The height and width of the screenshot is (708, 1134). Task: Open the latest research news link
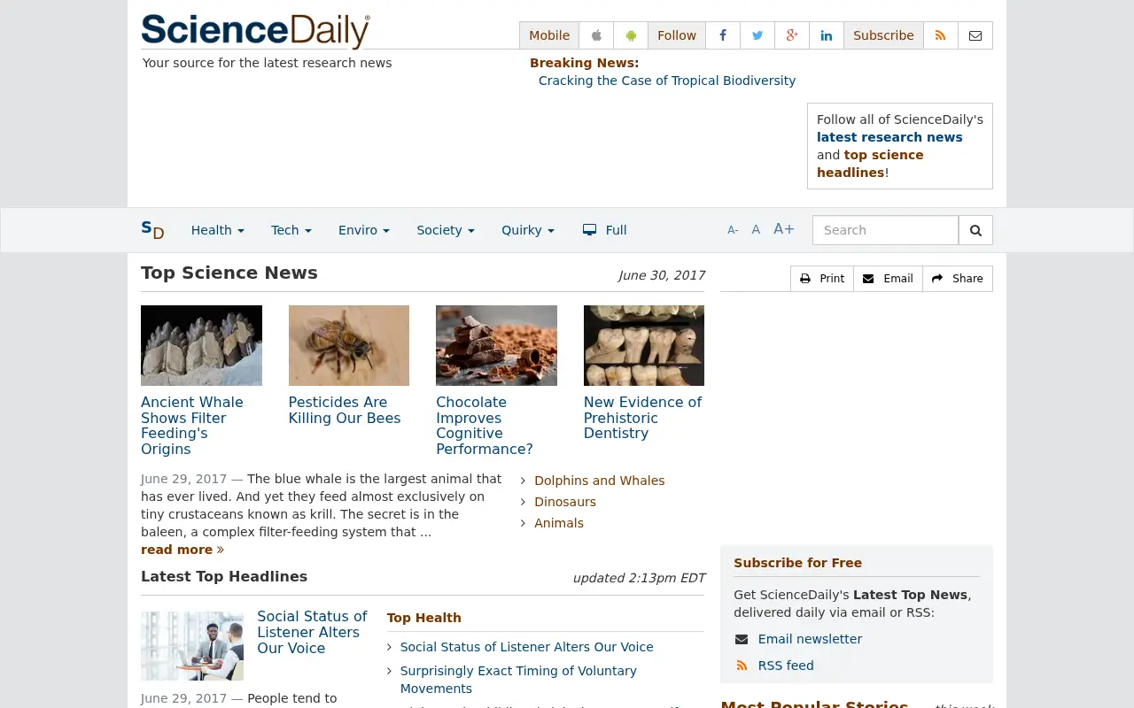(889, 137)
